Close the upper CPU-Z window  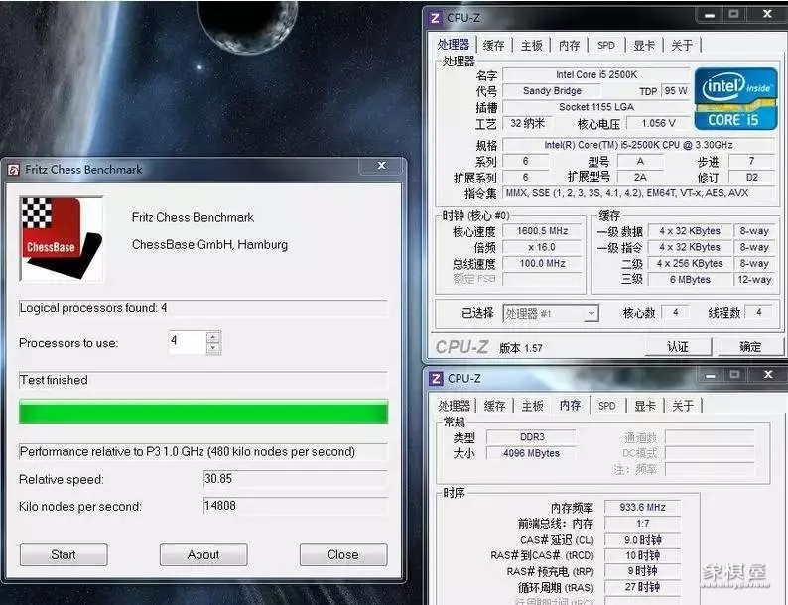[x=767, y=14]
